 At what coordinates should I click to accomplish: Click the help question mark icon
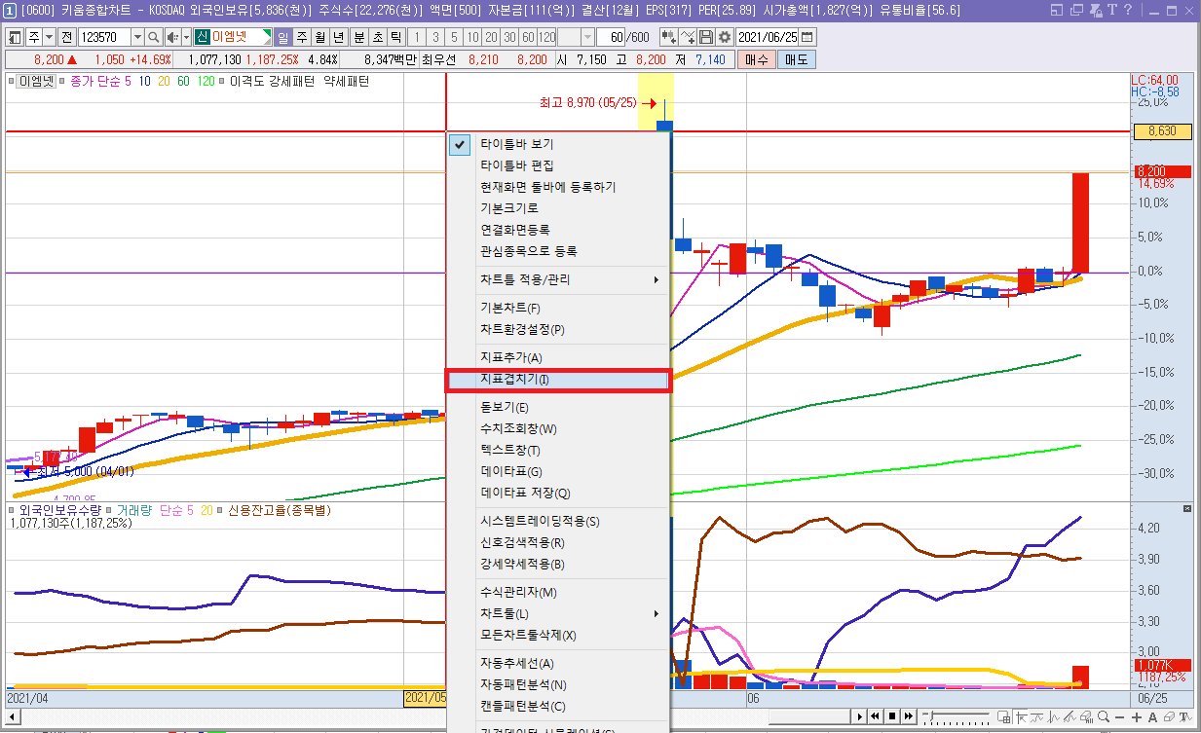(x=1128, y=10)
